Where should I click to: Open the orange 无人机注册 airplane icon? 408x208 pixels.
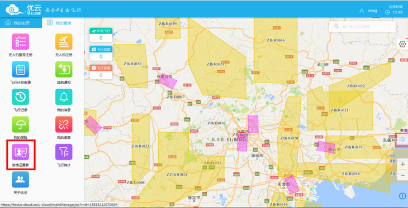pos(64,42)
